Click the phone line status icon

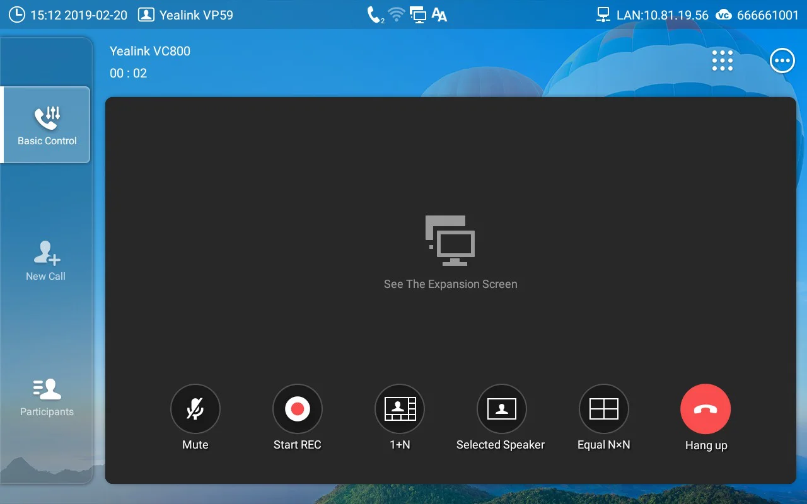point(374,14)
